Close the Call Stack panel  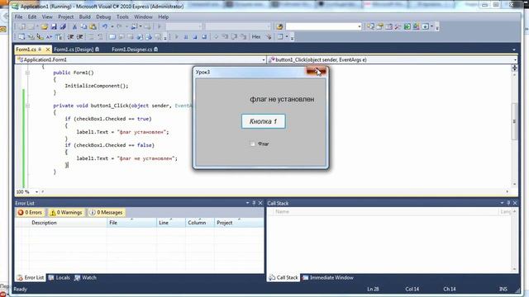(515, 203)
